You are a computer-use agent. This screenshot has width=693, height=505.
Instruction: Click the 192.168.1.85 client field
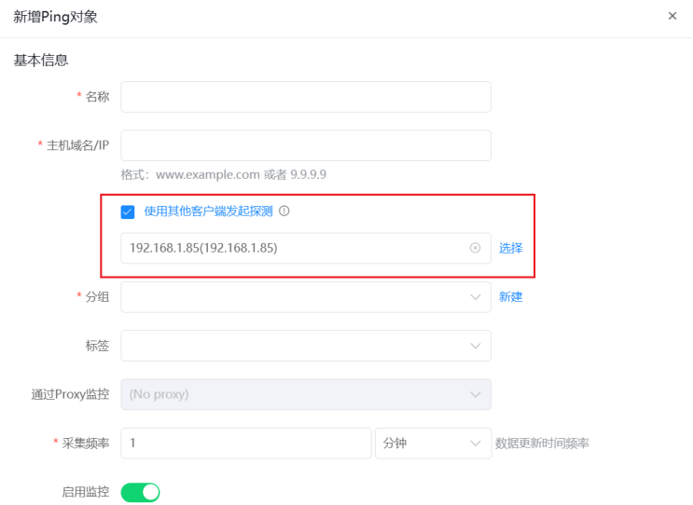point(306,248)
